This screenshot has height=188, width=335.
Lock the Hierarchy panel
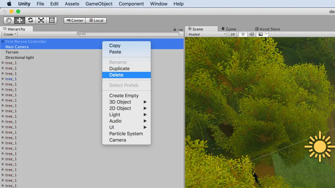tap(175, 29)
